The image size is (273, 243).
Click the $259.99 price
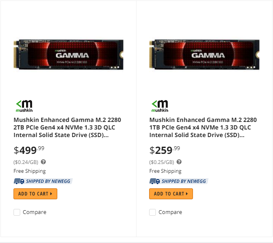point(165,150)
